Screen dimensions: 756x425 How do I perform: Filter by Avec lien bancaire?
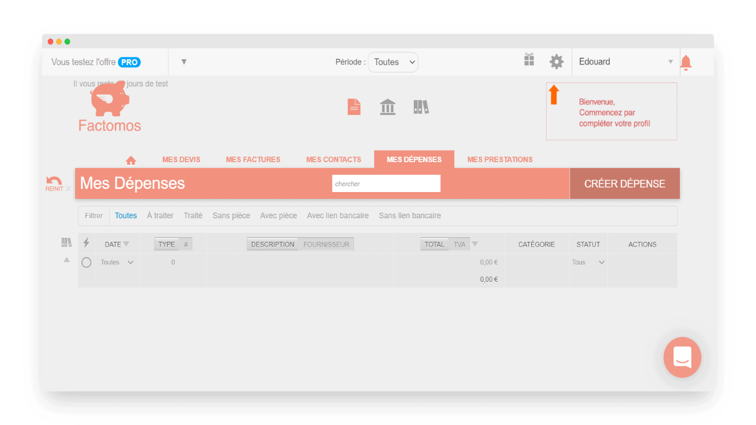point(338,216)
